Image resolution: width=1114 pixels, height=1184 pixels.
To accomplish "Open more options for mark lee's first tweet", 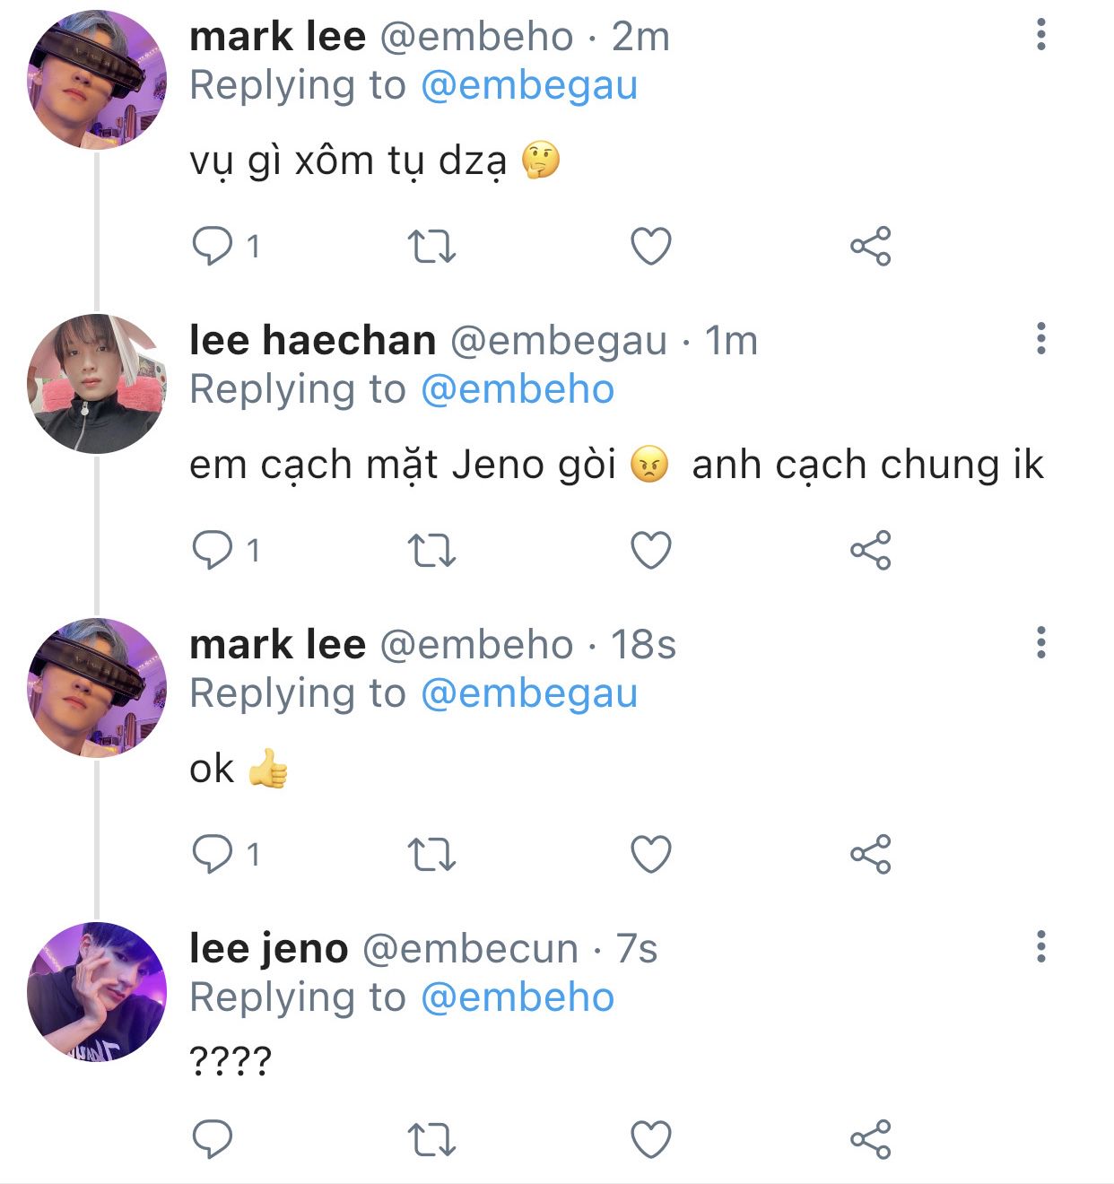I will click(1040, 35).
